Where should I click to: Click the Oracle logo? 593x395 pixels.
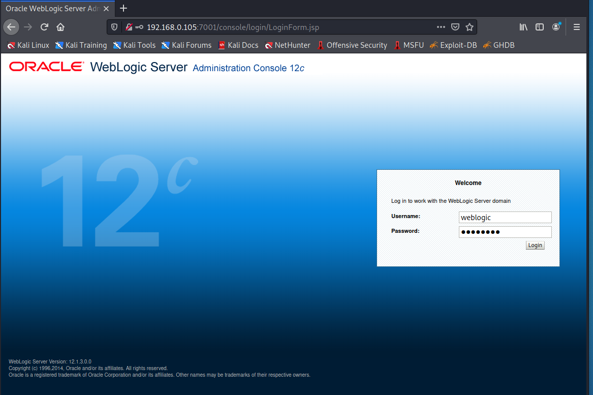point(46,67)
